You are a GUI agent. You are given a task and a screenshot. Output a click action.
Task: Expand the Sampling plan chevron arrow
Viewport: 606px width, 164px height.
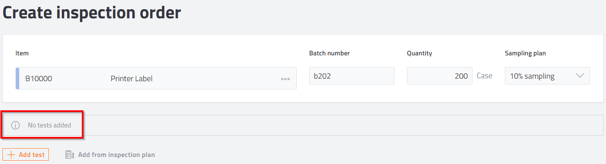pyautogui.click(x=580, y=76)
